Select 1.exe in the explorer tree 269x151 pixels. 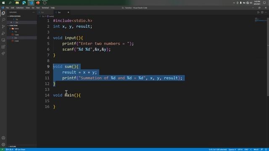point(22,35)
